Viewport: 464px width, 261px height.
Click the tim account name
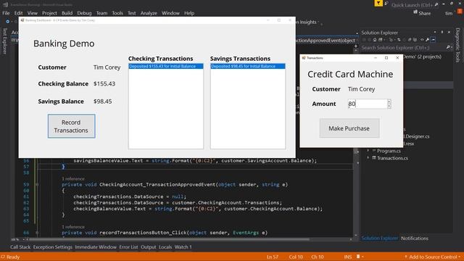449,13
